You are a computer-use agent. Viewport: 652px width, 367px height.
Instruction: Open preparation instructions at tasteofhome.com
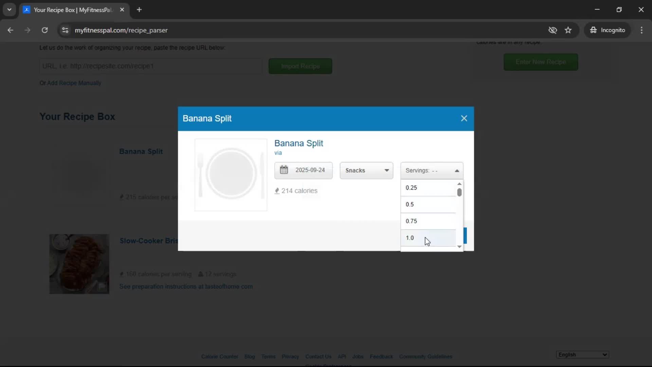(x=186, y=286)
